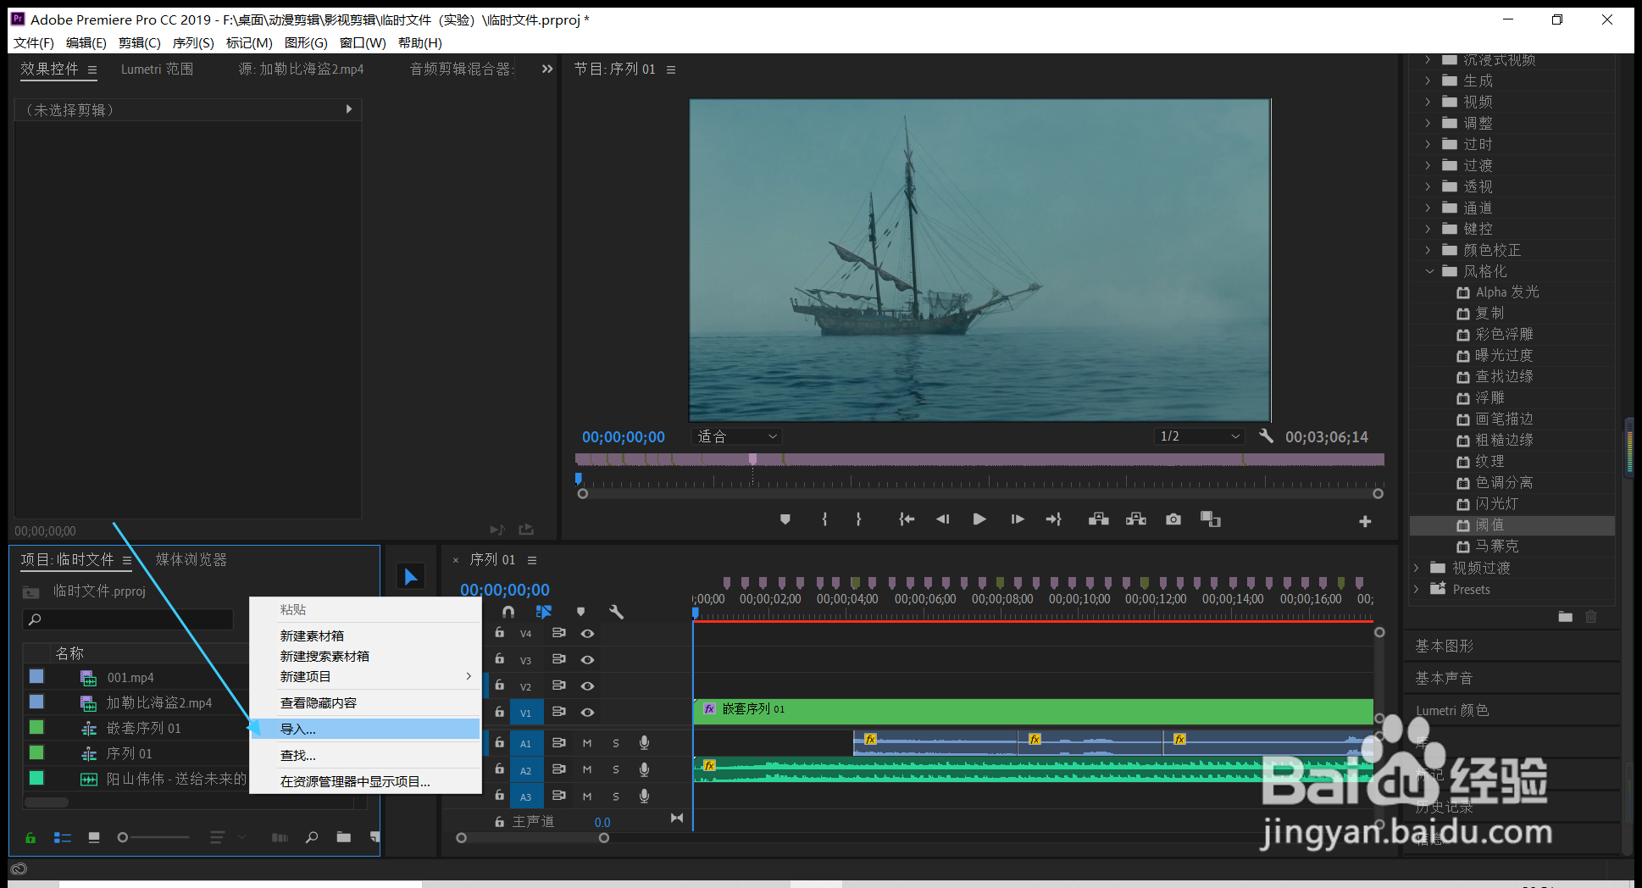Open program monitor wrench settings
Viewport: 1642px width, 888px height.
pos(1267,436)
